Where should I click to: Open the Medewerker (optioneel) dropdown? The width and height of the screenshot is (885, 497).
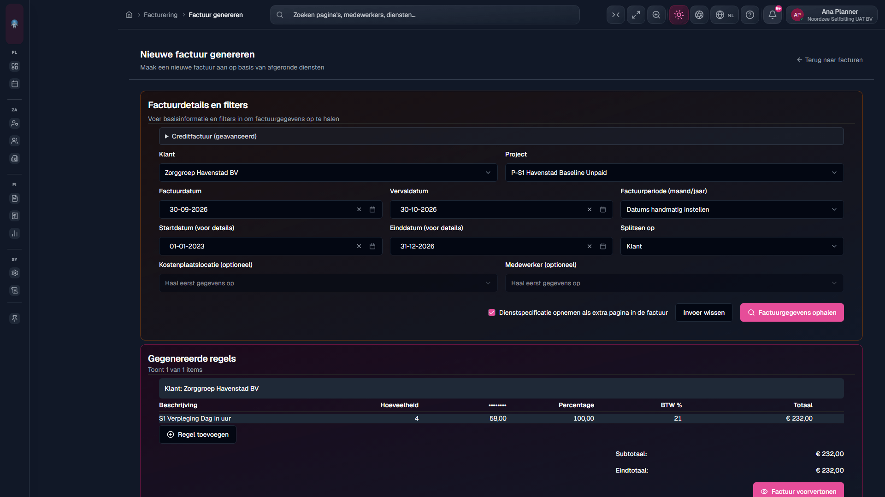[x=674, y=283]
